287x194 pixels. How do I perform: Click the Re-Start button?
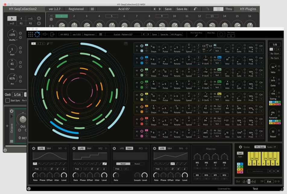coord(275,54)
